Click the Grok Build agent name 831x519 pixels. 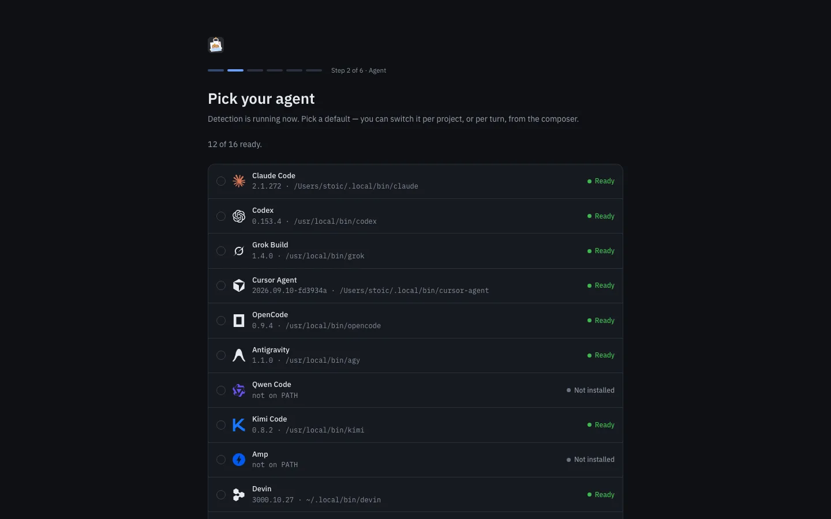(270, 245)
